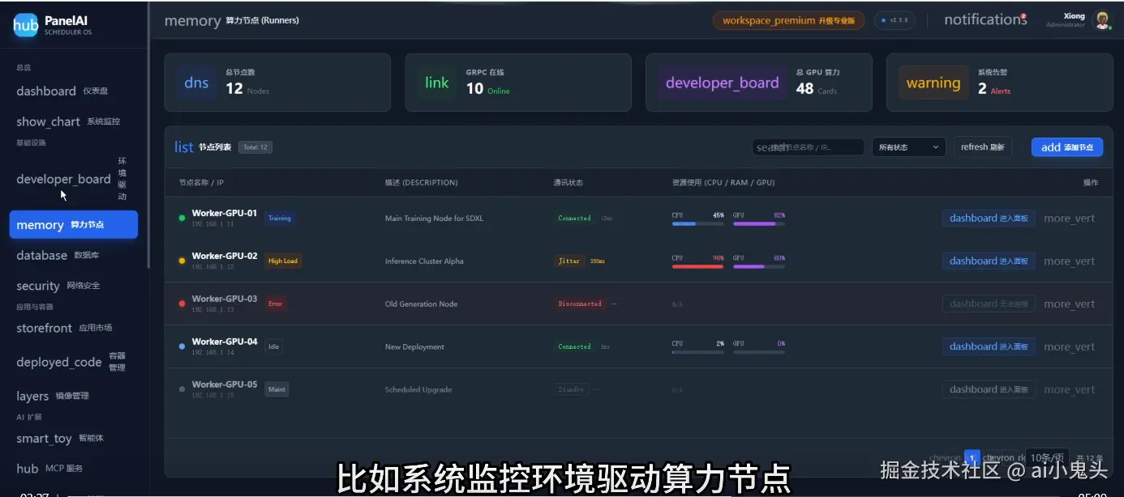The width and height of the screenshot is (1124, 497).
Task: Click Worker-GPU-02 GPU 60% usage bar
Action: [759, 266]
